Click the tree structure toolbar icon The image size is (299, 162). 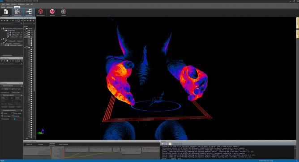click(x=17, y=12)
